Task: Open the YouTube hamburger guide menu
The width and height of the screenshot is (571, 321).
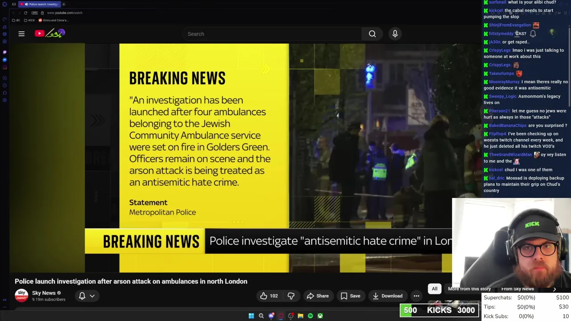Action: 21,33
